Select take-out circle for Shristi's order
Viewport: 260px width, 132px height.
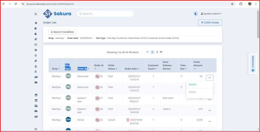pos(181,120)
